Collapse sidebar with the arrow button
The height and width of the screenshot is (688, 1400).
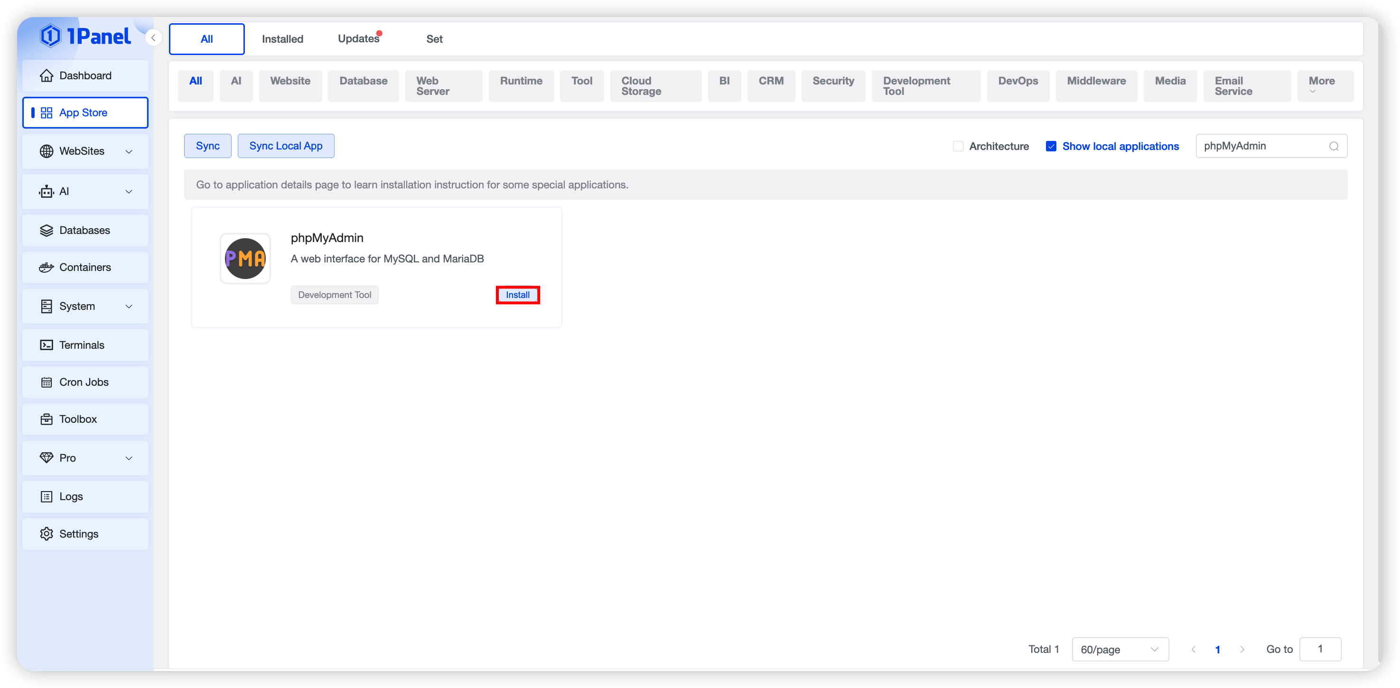tap(153, 37)
